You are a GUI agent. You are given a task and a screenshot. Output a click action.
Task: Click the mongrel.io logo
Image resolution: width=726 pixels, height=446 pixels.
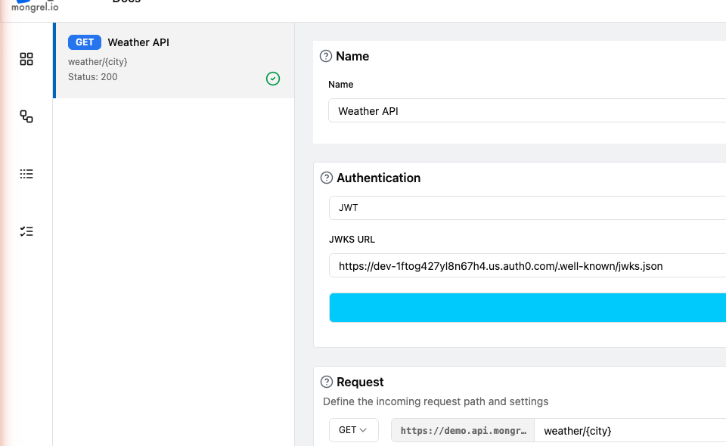(x=35, y=6)
